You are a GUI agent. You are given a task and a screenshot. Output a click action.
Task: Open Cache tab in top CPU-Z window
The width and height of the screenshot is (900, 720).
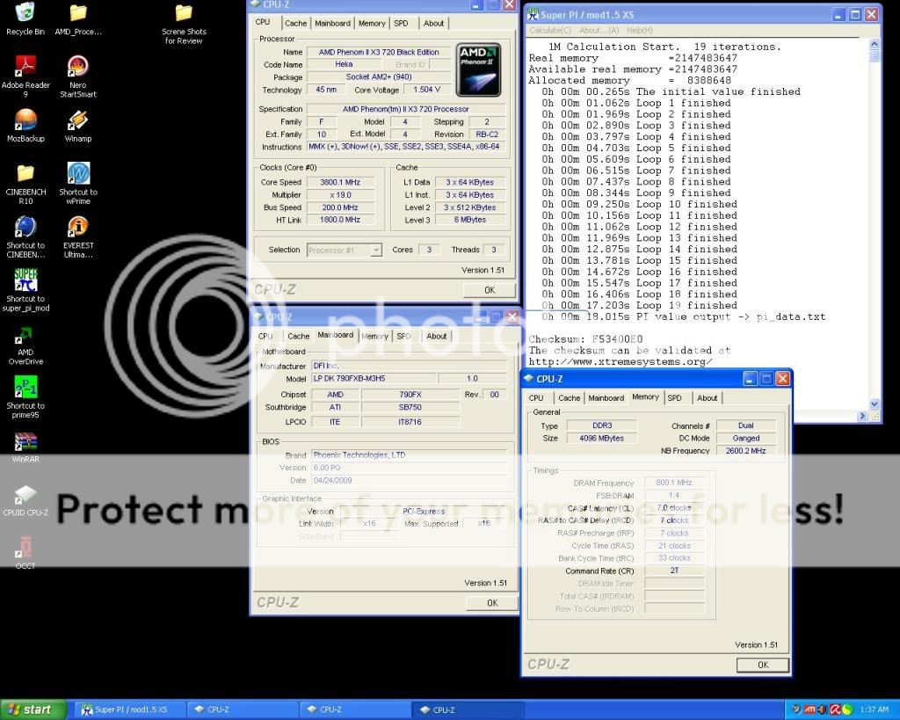[x=295, y=23]
